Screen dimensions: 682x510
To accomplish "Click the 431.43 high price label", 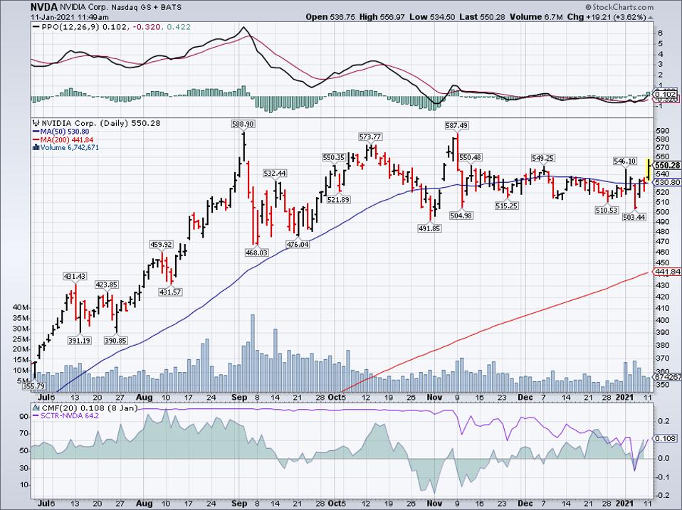I will 75,276.
